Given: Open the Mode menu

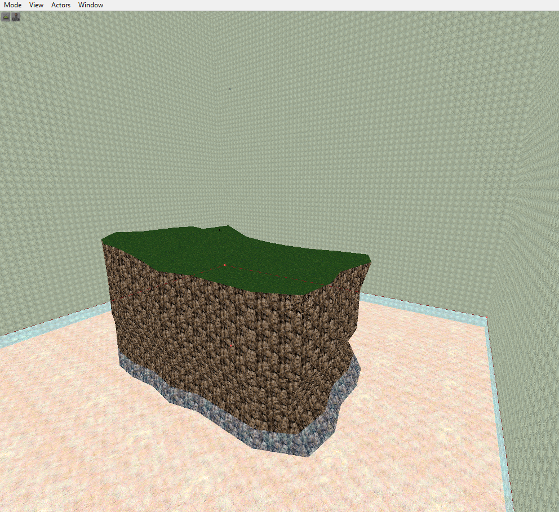Looking at the screenshot, I should (12, 5).
